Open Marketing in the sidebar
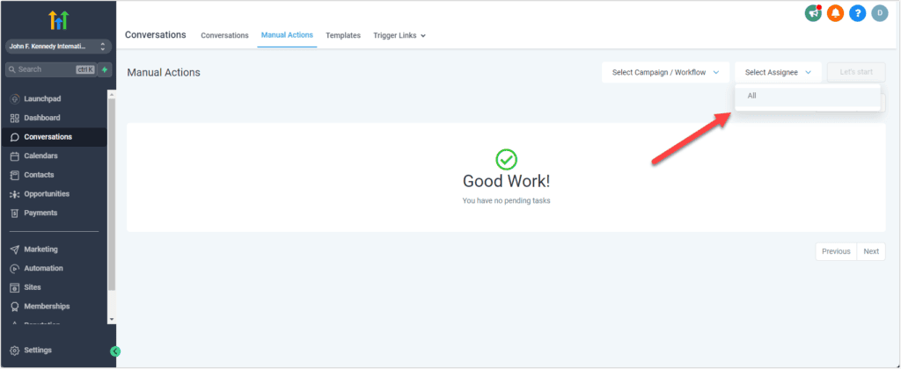The height and width of the screenshot is (369, 901). 40,250
